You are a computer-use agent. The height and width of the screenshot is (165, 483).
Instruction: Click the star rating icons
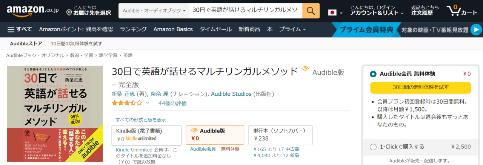(x=127, y=103)
